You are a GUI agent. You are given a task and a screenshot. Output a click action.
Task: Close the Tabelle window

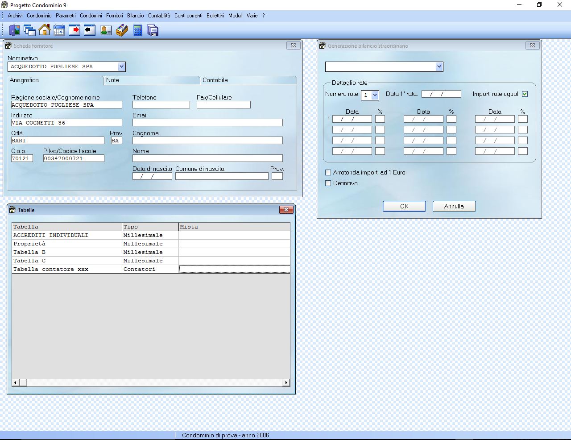click(x=286, y=210)
